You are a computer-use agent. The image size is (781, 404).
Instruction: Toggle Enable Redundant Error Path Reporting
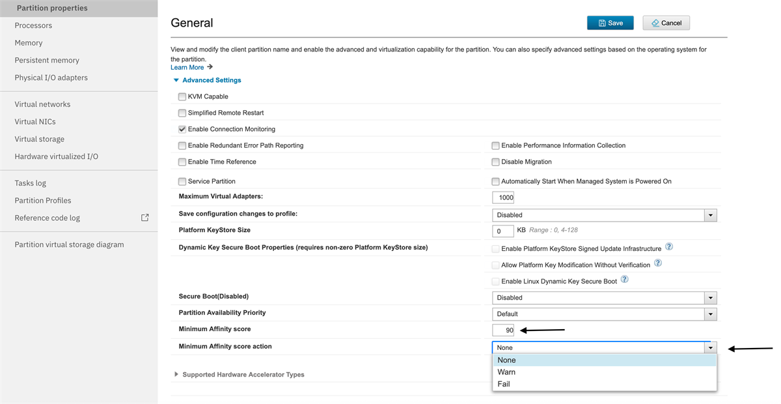tap(182, 145)
